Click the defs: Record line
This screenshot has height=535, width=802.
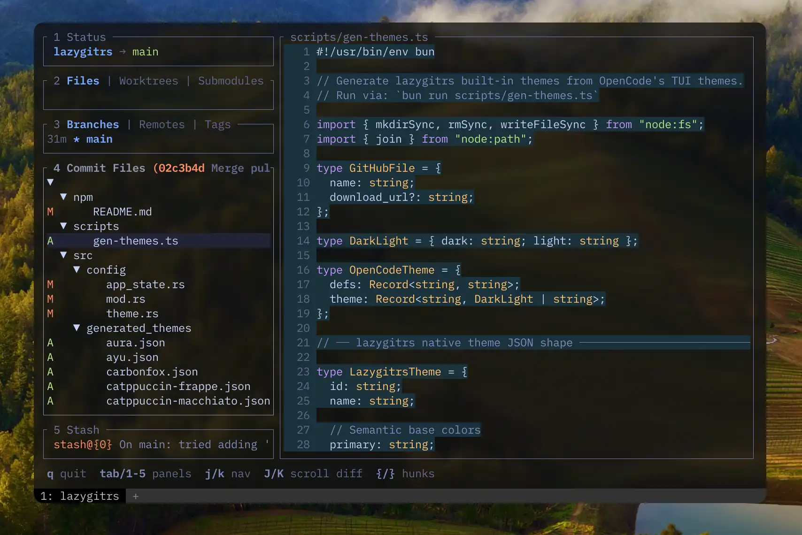(x=425, y=284)
